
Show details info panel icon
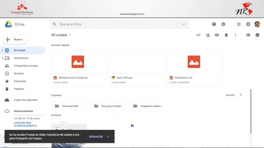coord(257,35)
